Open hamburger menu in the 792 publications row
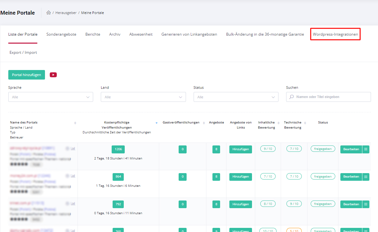Image resolution: width=378 pixels, height=232 pixels. tap(366, 204)
